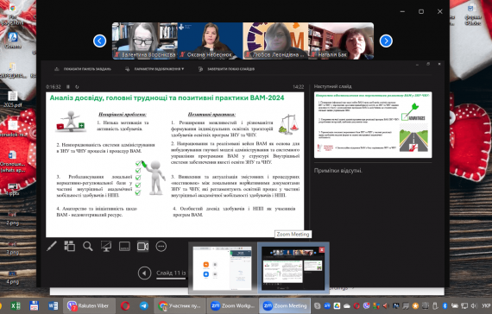The width and height of the screenshot is (492, 314).
Task: Switch to Zoom Workplace taskbar button
Action: click(232, 305)
